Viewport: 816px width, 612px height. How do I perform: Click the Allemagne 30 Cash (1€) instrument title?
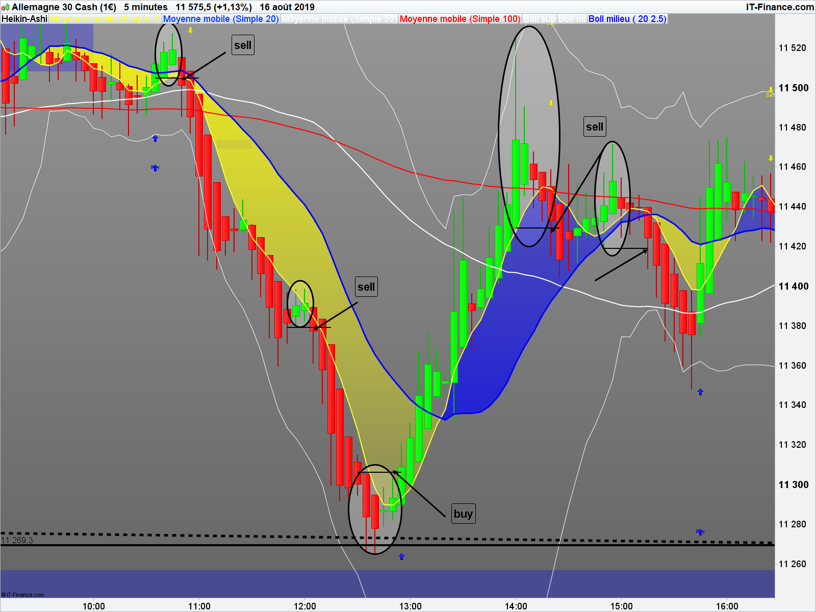(64, 7)
